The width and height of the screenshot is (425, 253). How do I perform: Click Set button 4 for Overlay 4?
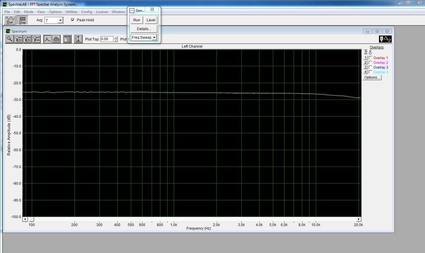point(366,72)
